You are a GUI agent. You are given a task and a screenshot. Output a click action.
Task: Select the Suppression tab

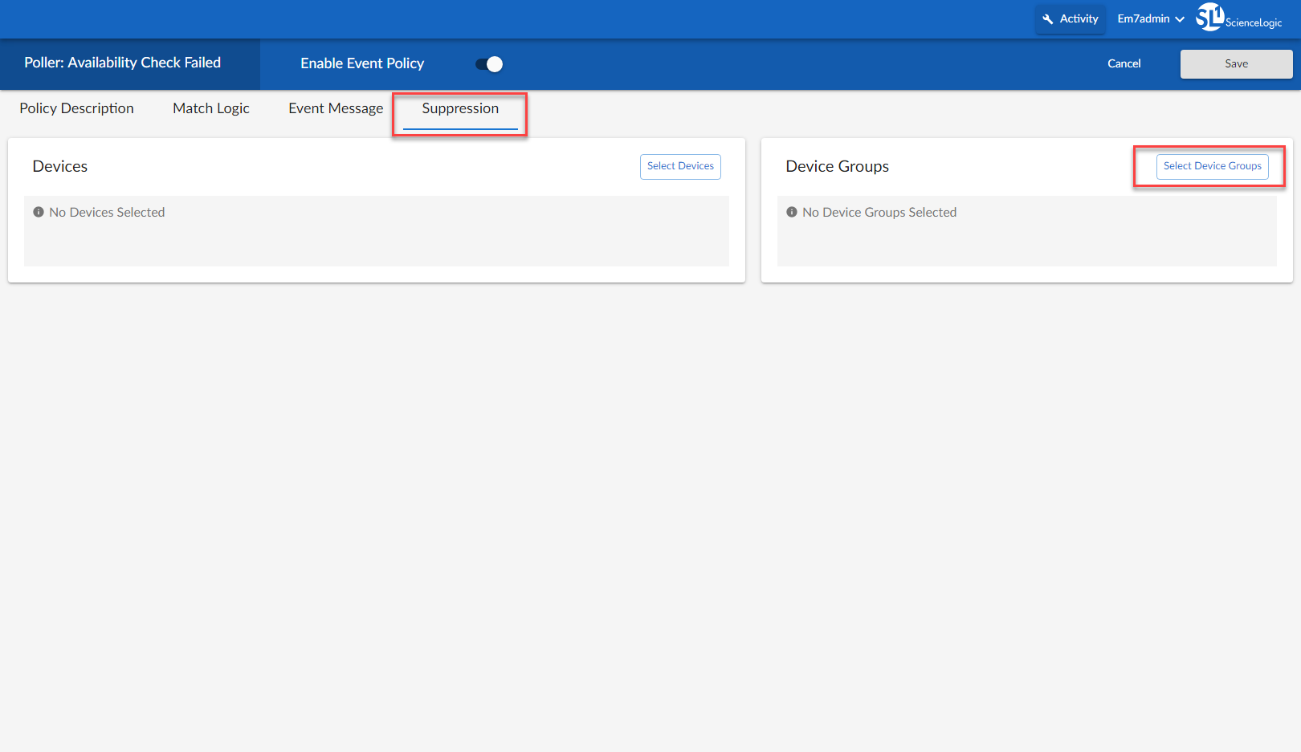[460, 108]
